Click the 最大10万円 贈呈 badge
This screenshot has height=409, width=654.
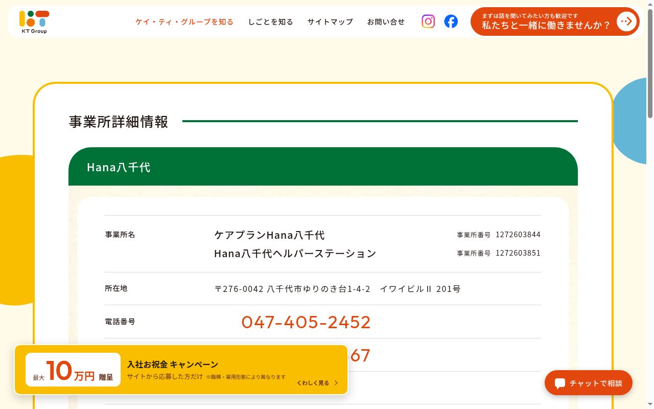tap(73, 370)
